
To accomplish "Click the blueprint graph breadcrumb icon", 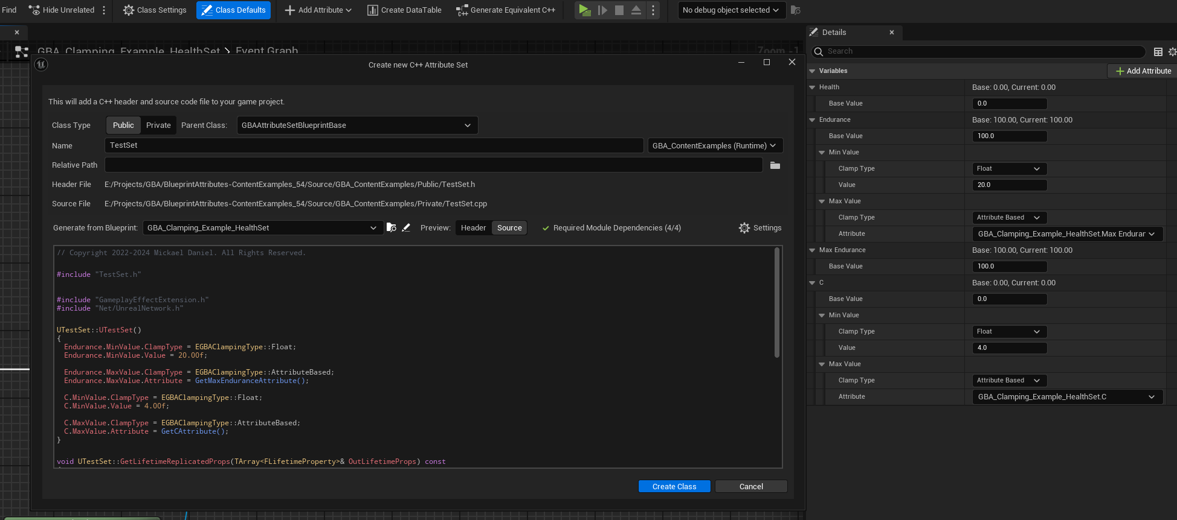I will click(22, 51).
